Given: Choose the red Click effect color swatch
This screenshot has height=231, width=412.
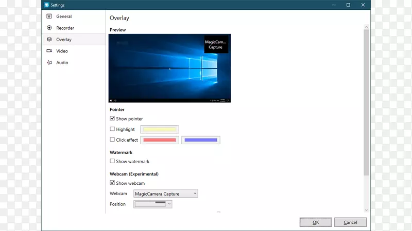Looking at the screenshot, I should [160, 140].
